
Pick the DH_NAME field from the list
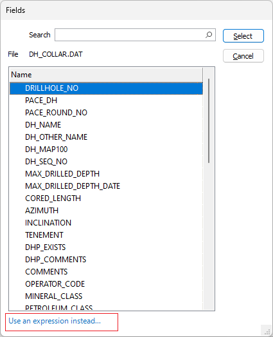[x=106, y=125]
